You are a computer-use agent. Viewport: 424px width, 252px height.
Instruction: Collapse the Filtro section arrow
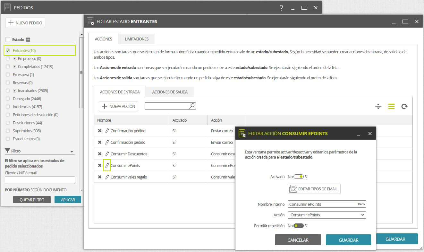pyautogui.click(x=72, y=152)
